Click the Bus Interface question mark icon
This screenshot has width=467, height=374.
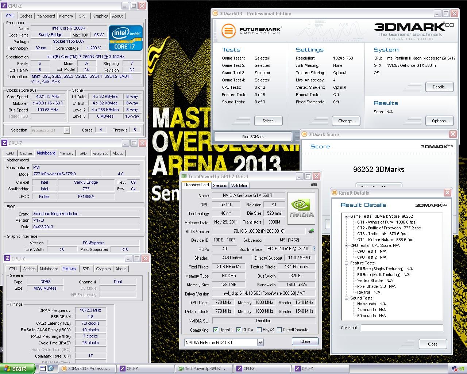(x=314, y=249)
